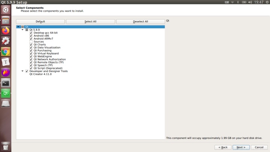The image size is (270, 152).
Task: Select the Qt Charts row label
Action: [x=40, y=44]
